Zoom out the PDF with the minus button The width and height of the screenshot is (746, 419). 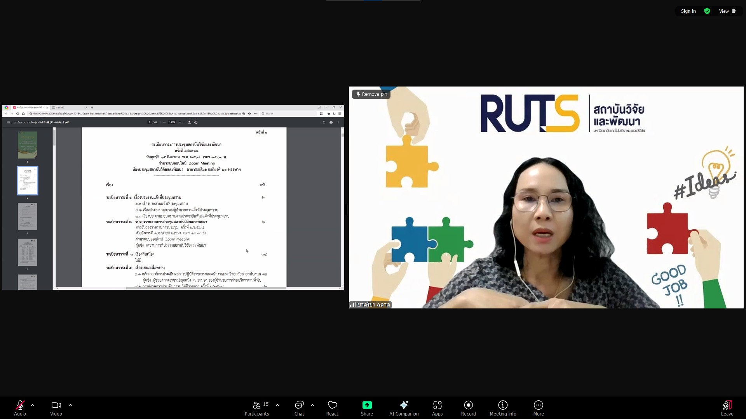164,122
